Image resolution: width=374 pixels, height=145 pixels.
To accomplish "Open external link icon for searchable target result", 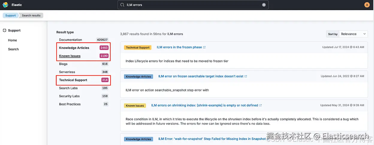I will pos(246,76).
